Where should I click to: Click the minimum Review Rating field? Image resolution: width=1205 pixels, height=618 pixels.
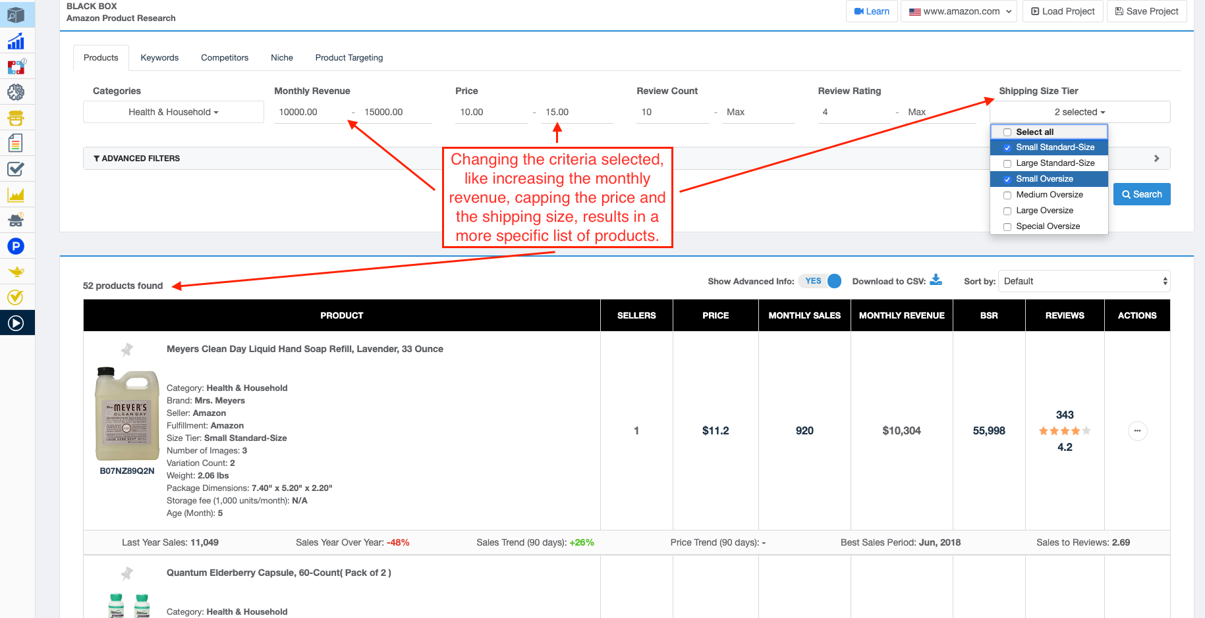[854, 112]
